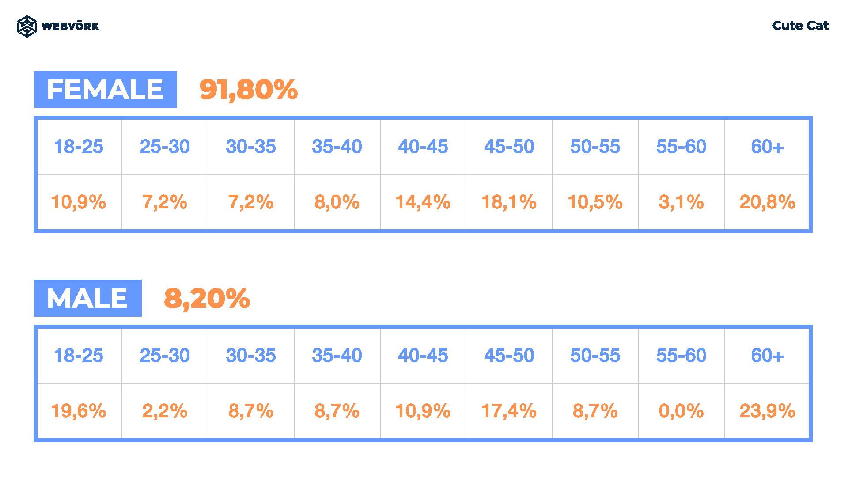Click the male 40-45 age header cell
The width and height of the screenshot is (848, 477).
coord(423,356)
